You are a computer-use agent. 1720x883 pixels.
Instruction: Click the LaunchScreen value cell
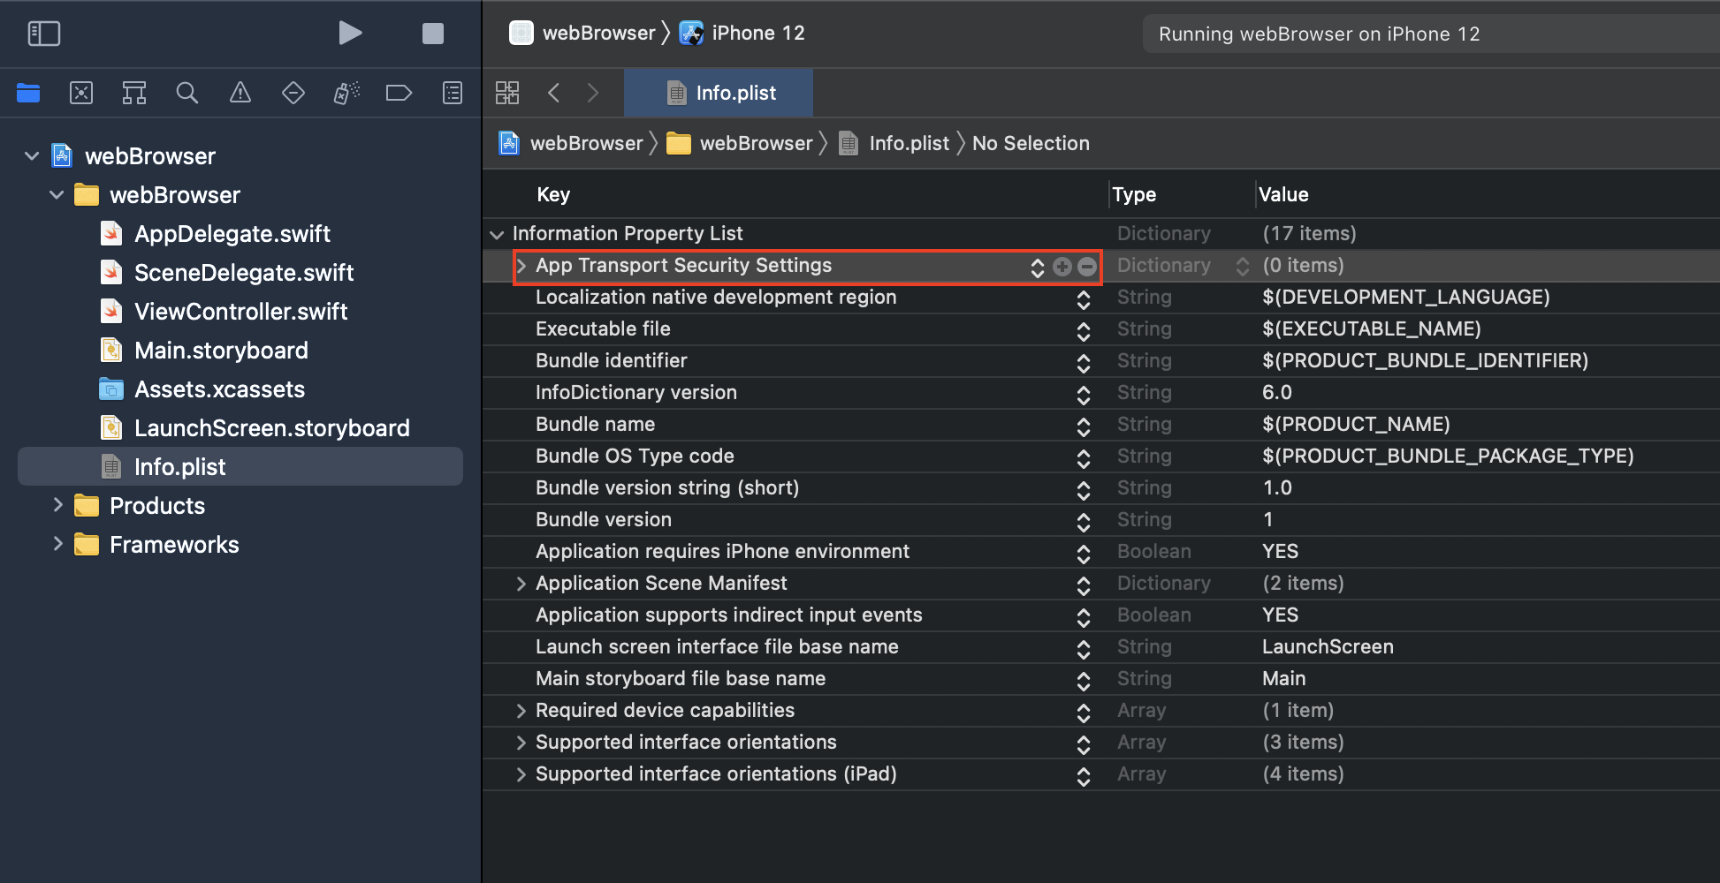(1328, 646)
